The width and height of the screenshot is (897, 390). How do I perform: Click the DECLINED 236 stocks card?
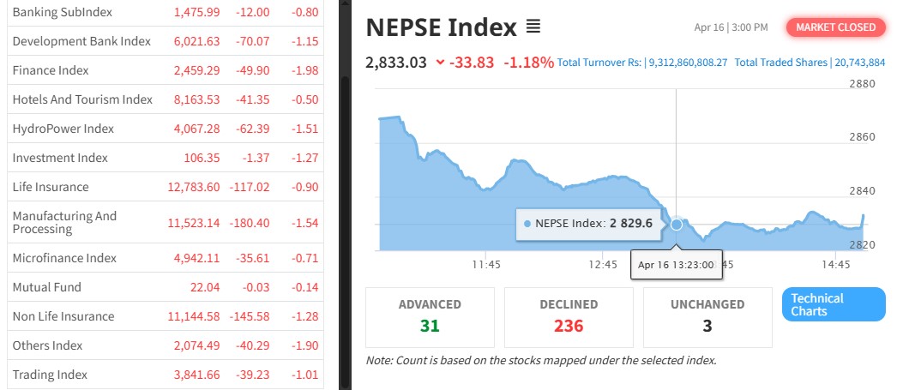(x=569, y=316)
